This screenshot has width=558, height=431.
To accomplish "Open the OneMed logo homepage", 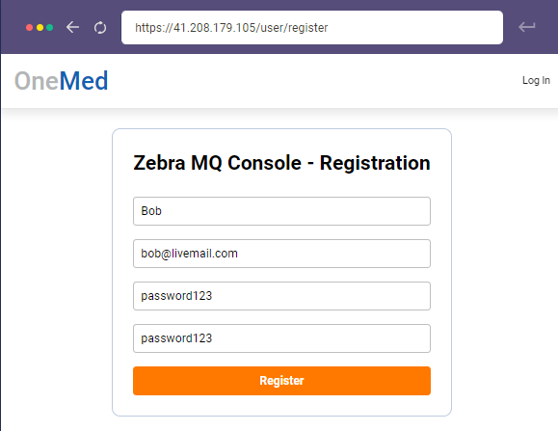I will pyautogui.click(x=62, y=81).
